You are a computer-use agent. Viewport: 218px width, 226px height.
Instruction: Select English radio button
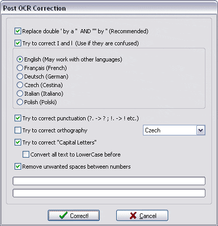pos(20,59)
